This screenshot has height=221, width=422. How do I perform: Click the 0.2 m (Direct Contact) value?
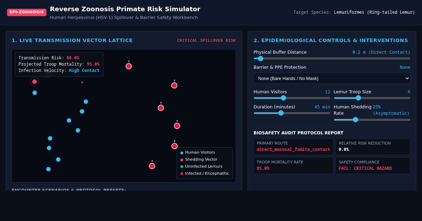pos(381,52)
